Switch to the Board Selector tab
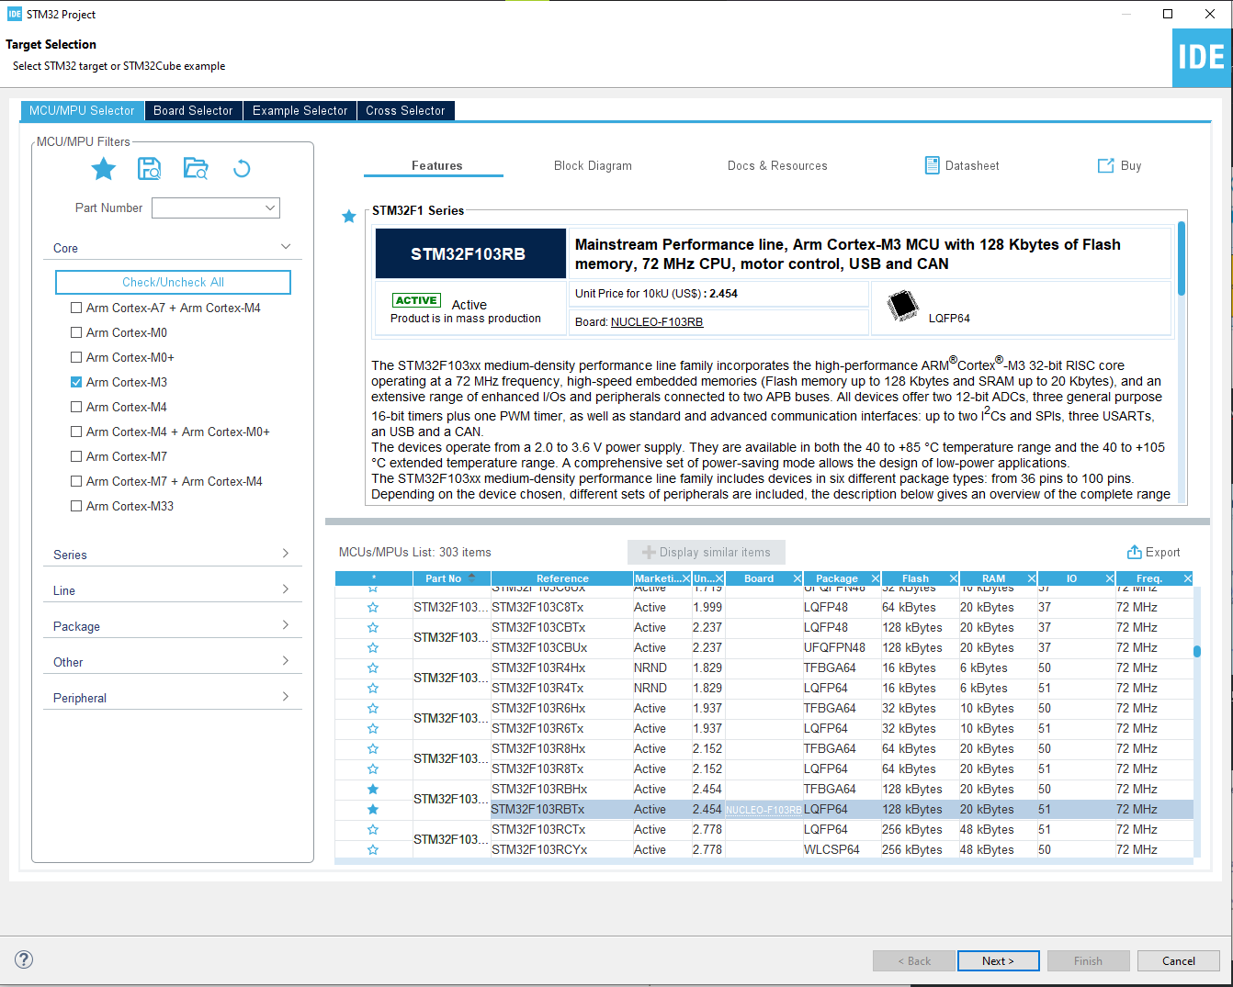This screenshot has height=987, width=1233. 193,110
